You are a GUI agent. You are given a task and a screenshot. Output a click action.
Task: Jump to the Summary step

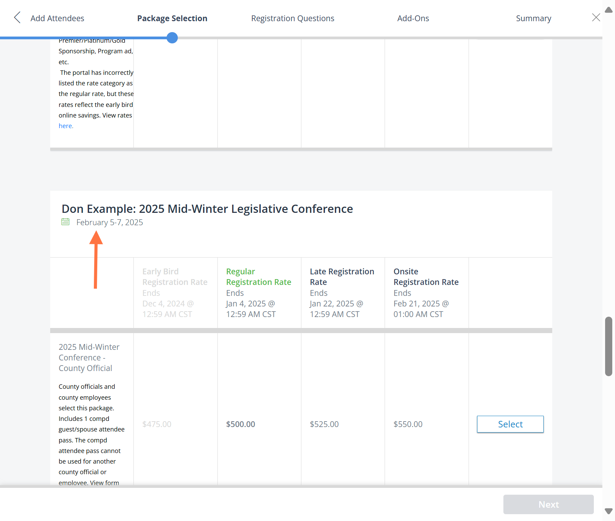tap(533, 18)
